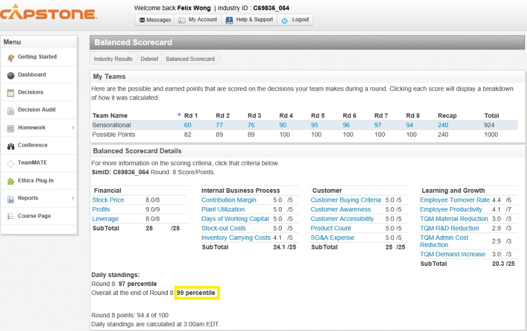
Task: Click the Rd 4 score of 90
Action: coord(283,125)
